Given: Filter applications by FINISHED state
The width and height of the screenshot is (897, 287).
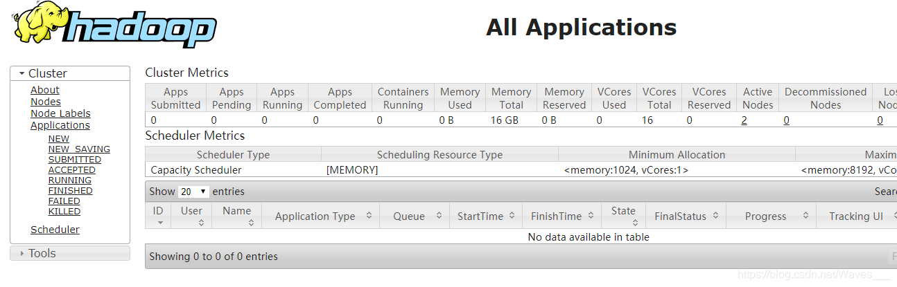Looking at the screenshot, I should pos(71,191).
